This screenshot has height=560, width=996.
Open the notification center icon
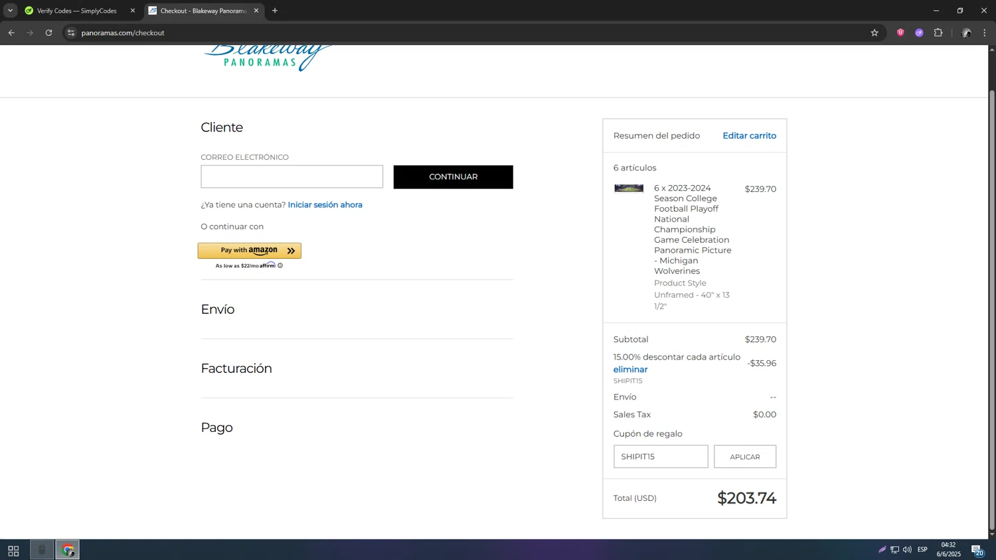tap(977, 550)
